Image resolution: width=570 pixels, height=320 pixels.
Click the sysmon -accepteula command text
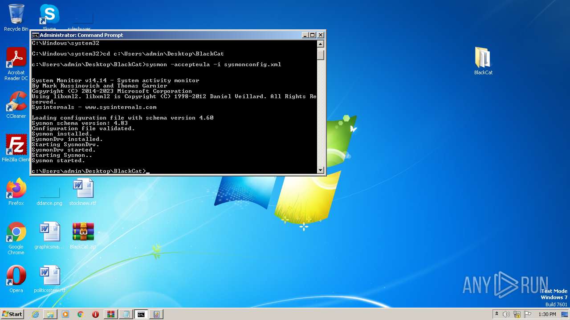214,64
